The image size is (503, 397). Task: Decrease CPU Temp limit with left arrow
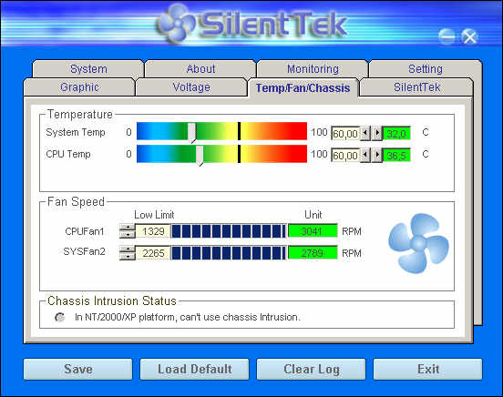(365, 155)
